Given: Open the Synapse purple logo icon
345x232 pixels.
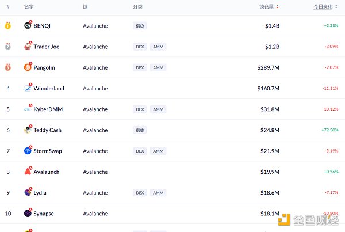Looking at the screenshot, I should (x=28, y=213).
